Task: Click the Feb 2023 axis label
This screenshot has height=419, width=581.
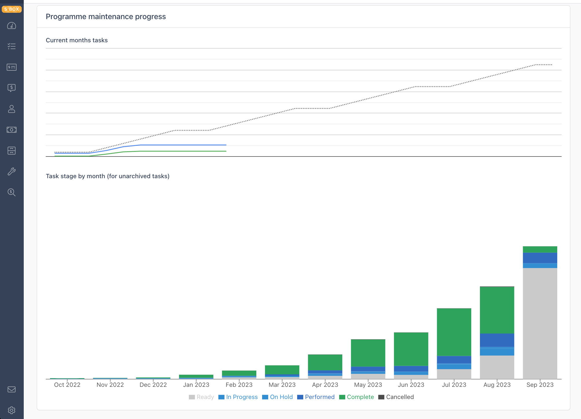Action: [239, 385]
